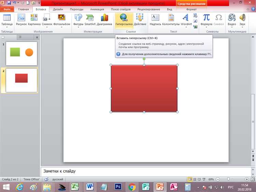
Task: Switch to the Дизайн tab
Action: (58, 9)
